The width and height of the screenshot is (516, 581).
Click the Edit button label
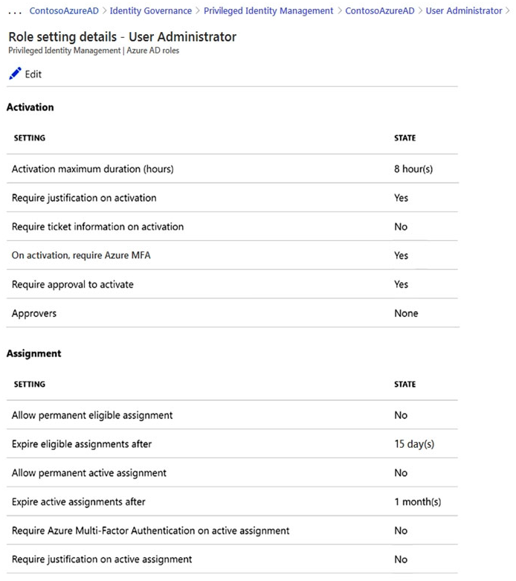(x=33, y=74)
